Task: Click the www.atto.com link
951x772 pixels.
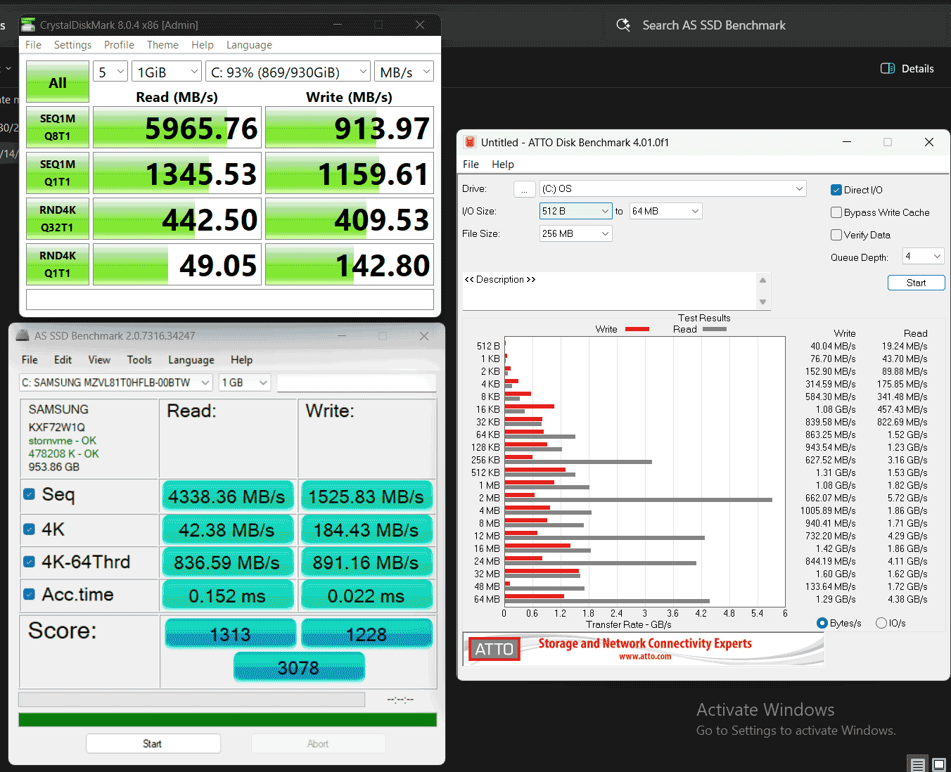Action: click(645, 657)
